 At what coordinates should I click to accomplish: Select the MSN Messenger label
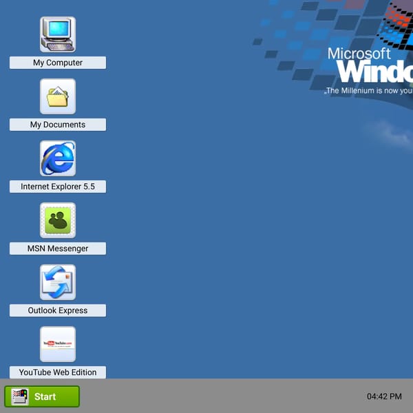click(58, 248)
